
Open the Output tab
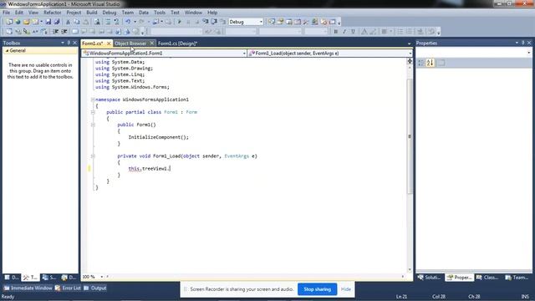(95, 288)
